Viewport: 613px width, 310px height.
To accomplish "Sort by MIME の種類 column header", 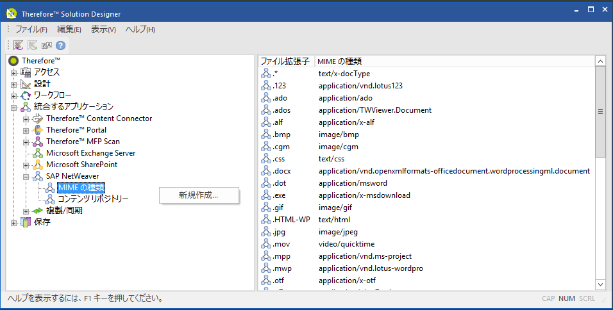I will (x=455, y=61).
